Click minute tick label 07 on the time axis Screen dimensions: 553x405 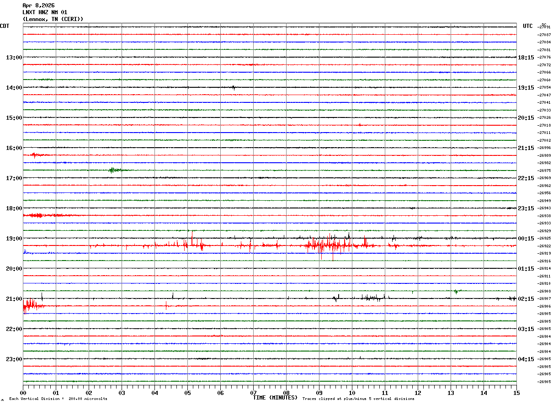(x=253, y=393)
